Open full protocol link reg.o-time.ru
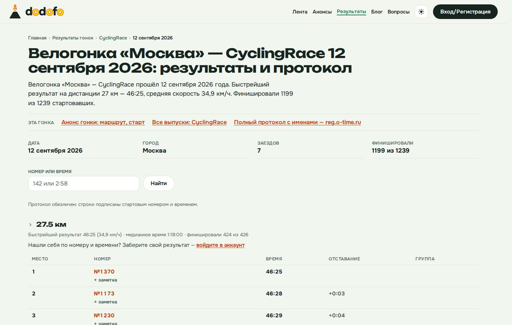 (x=297, y=122)
